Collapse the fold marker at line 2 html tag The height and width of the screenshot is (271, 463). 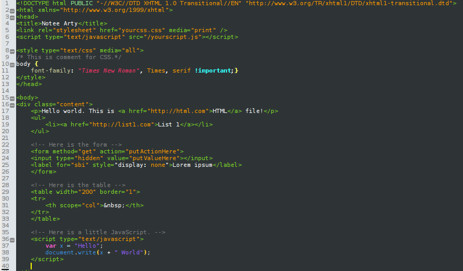[12, 11]
